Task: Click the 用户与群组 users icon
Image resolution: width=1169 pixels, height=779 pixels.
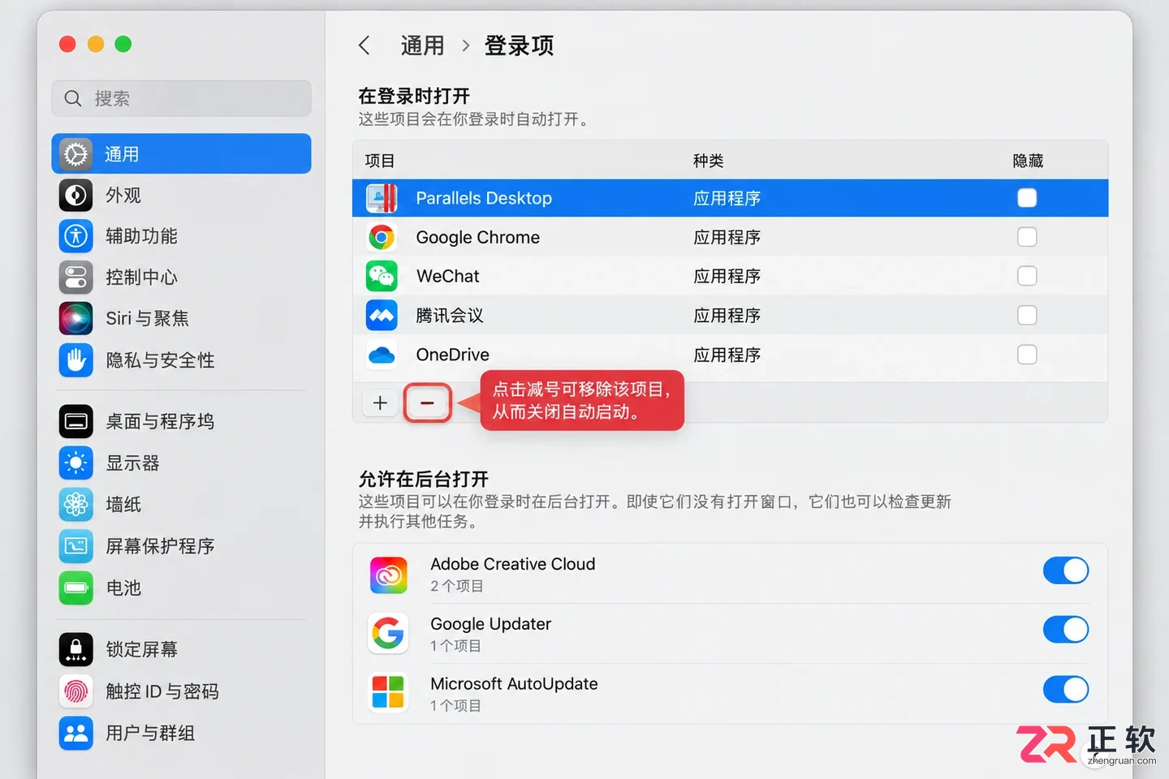Action: 75,734
